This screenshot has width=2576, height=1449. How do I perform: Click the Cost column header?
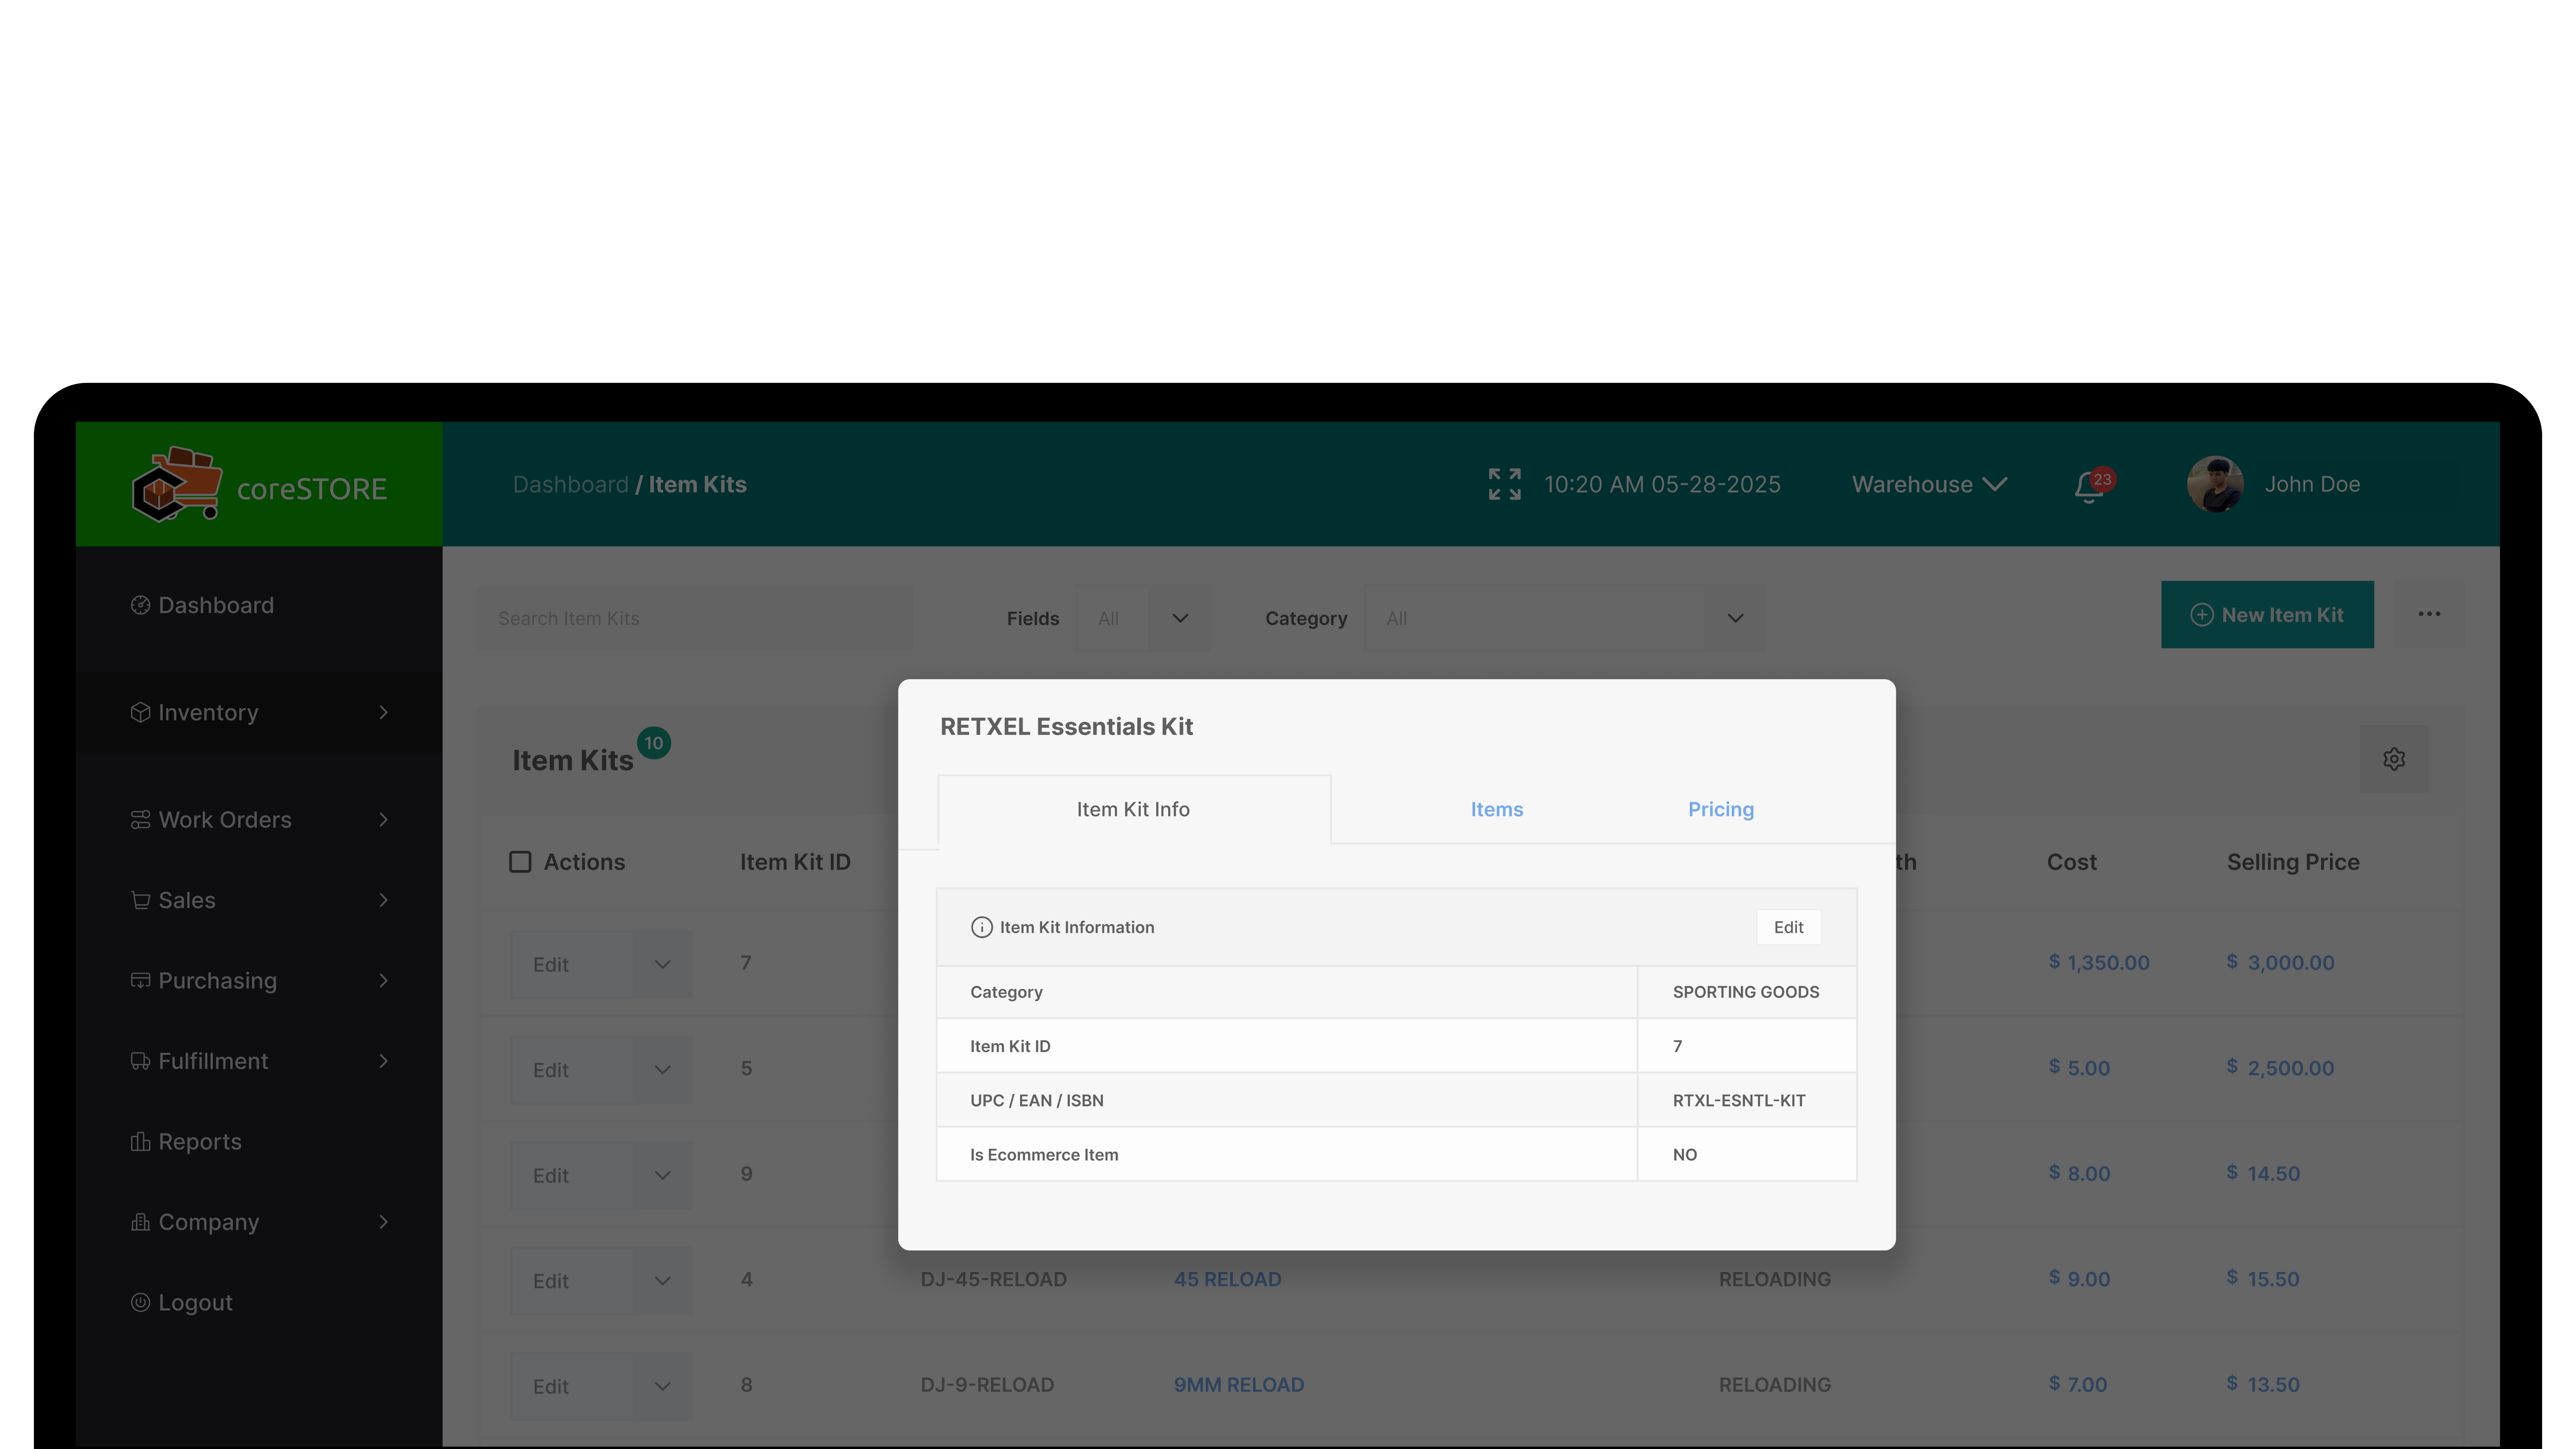tap(2071, 862)
